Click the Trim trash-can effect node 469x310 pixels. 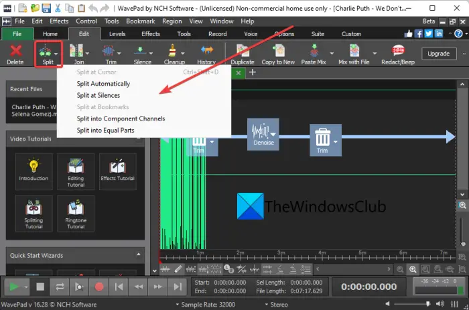point(326,140)
